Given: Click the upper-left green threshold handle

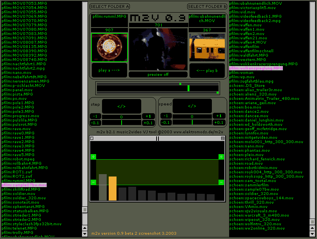Looking at the screenshot, I should 93,157.
